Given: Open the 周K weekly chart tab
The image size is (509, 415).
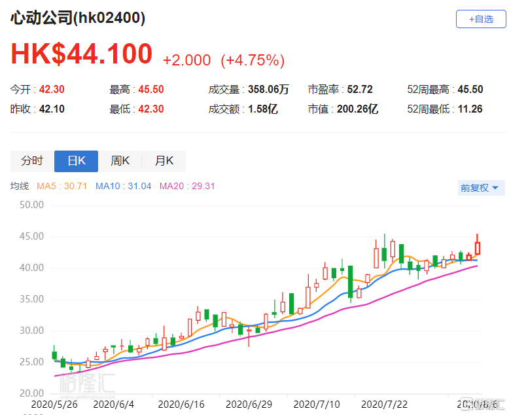Looking at the screenshot, I should pos(120,161).
